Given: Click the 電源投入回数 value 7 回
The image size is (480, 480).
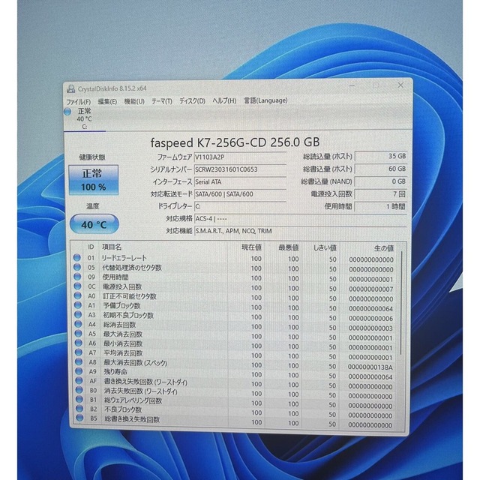Looking at the screenshot, I should pos(381,193).
